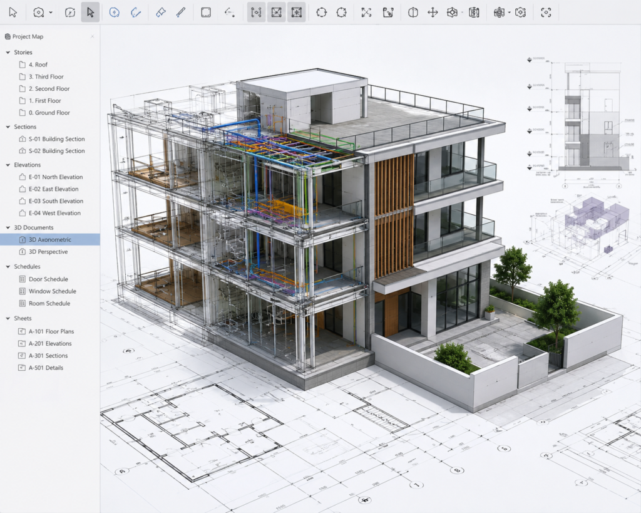
Task: Click the circular arrows icon beside the highlighted frame buttons
Action: point(321,13)
